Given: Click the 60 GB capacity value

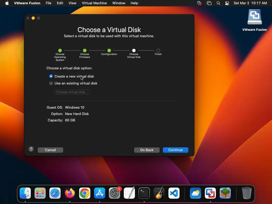Looking at the screenshot, I should tap(70, 120).
